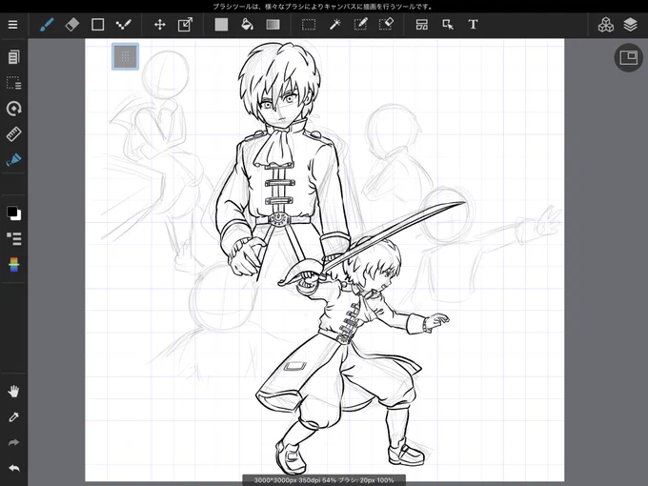Open the ruler snap settings

click(13, 134)
